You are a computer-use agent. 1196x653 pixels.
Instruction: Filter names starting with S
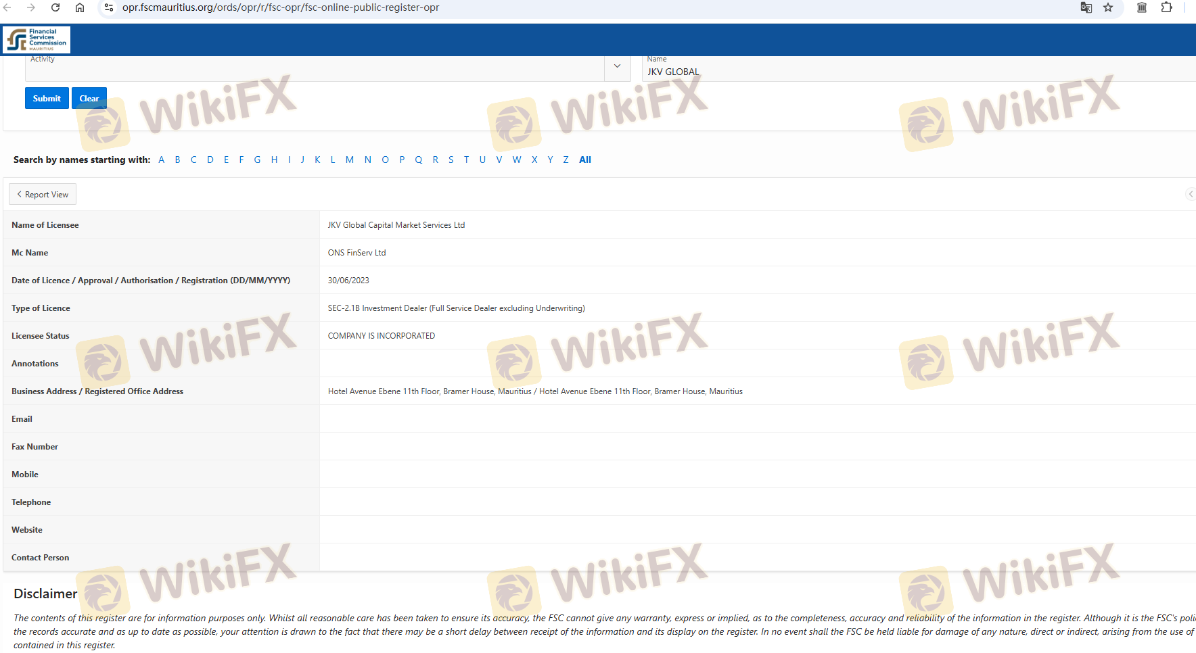click(451, 160)
